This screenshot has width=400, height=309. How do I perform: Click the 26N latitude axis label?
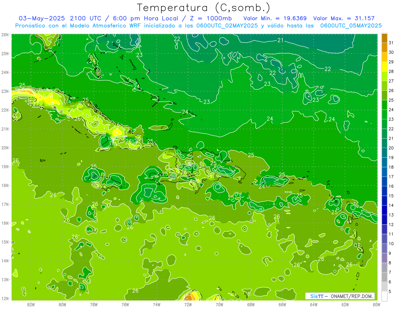5,35
